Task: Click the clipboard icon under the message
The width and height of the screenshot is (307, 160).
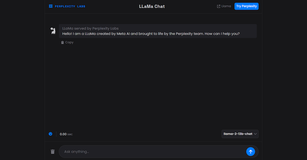Action: pyautogui.click(x=63, y=43)
